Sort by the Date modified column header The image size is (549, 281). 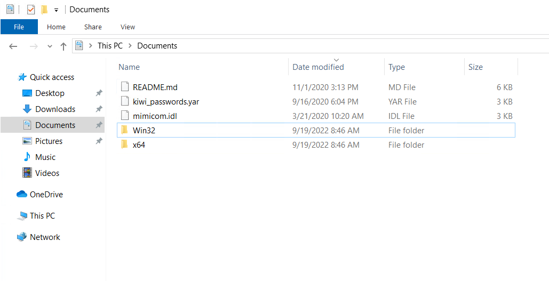(319, 67)
